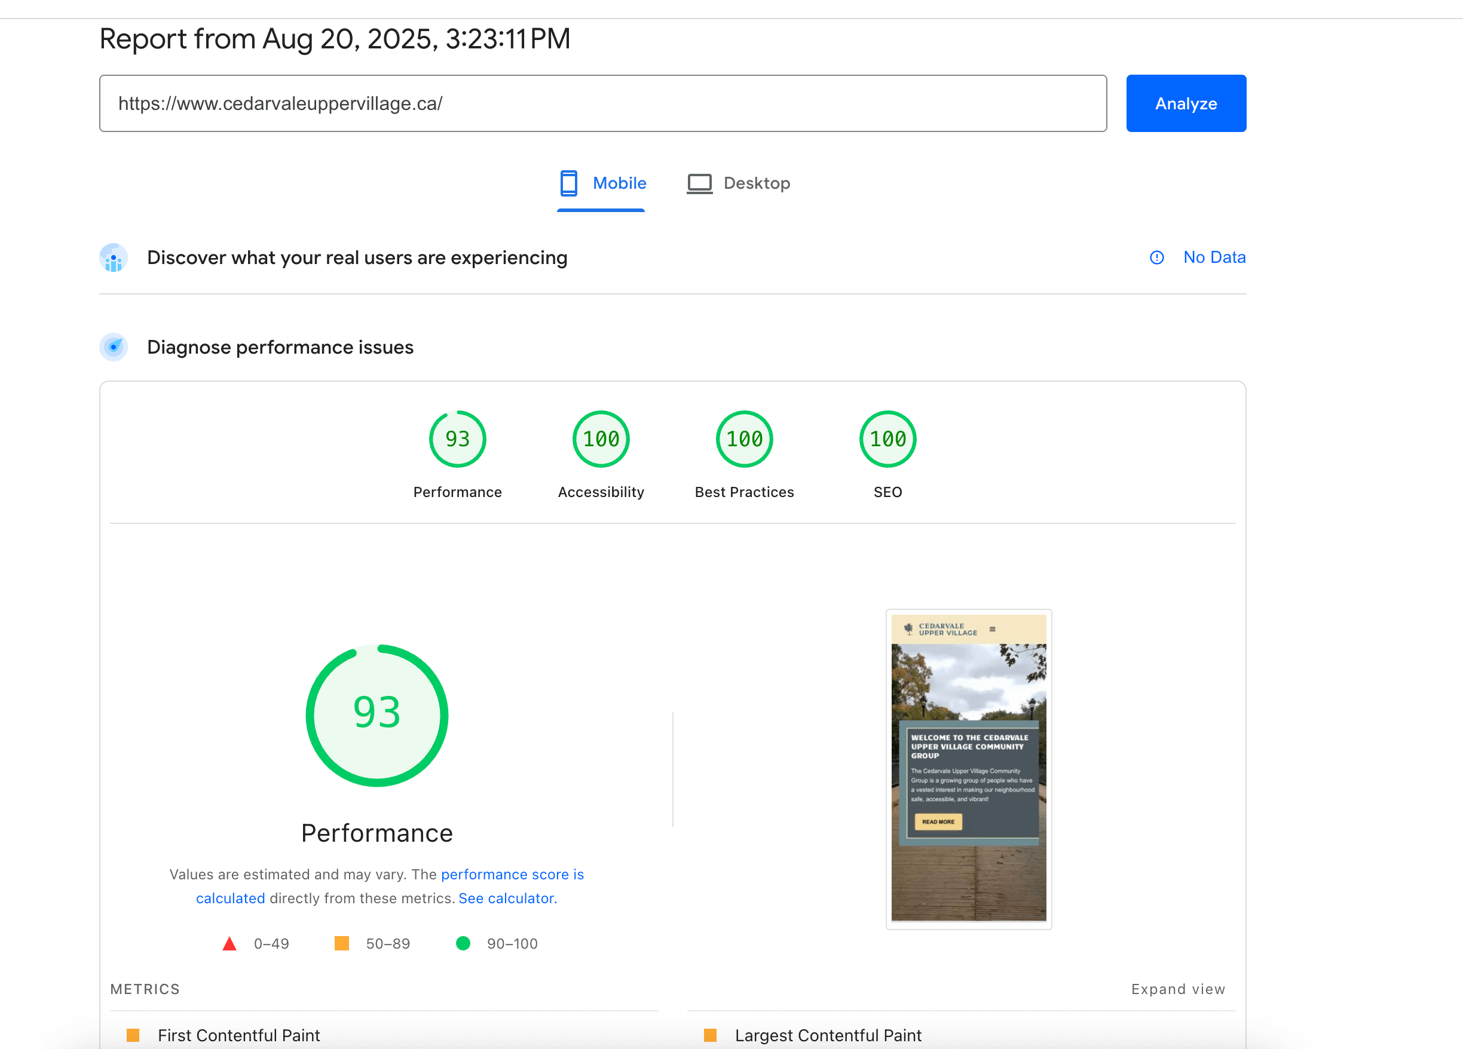This screenshot has width=1463, height=1049.
Task: Switch to the Desktop tab
Action: (738, 184)
